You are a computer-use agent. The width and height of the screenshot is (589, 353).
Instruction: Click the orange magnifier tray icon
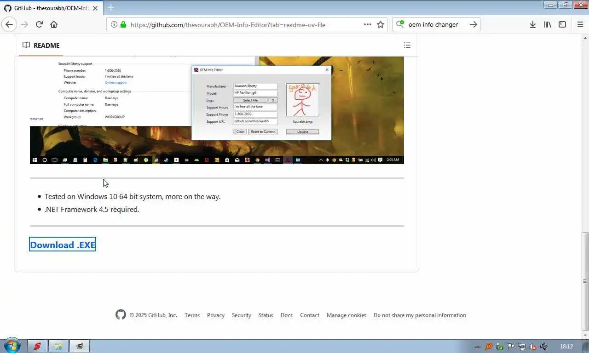point(489,347)
